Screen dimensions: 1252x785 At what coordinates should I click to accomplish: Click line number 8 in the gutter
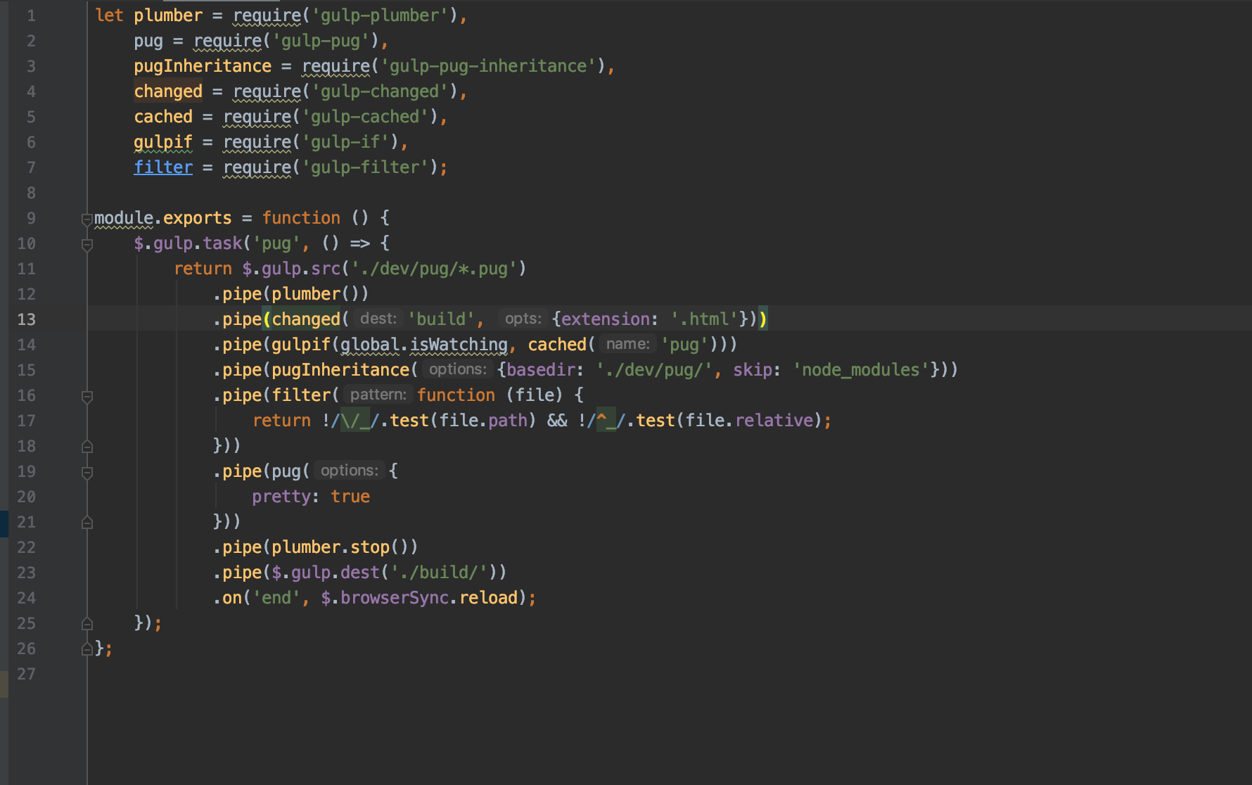[x=31, y=193]
